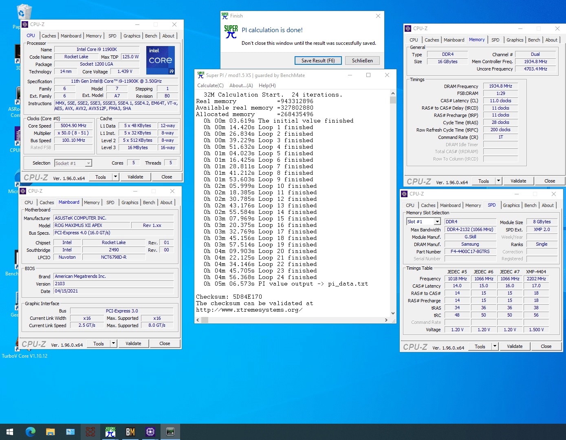Click BIOS Version value 2103
The image size is (566, 440).
point(114,284)
